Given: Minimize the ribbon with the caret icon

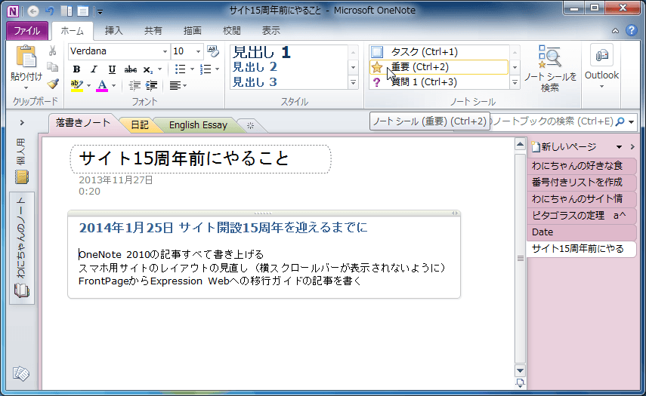Looking at the screenshot, I should coord(615,30).
